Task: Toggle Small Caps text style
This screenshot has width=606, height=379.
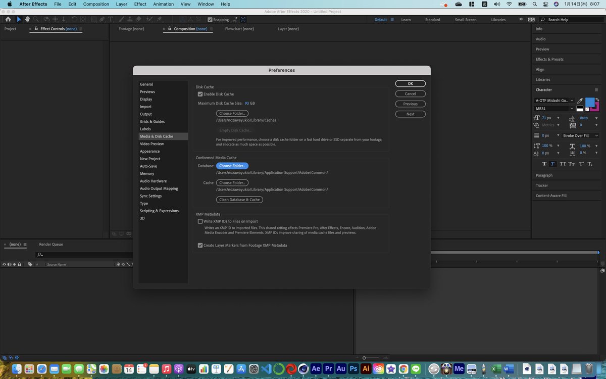Action: [572, 164]
